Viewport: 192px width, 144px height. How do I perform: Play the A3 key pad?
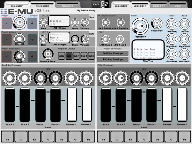tap(171, 137)
